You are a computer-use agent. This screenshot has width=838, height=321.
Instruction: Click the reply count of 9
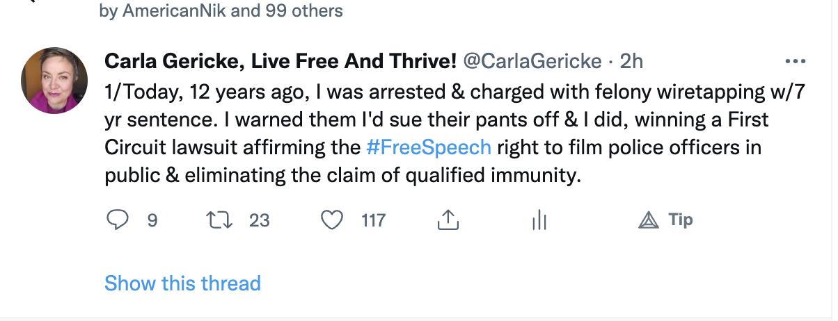click(x=152, y=220)
